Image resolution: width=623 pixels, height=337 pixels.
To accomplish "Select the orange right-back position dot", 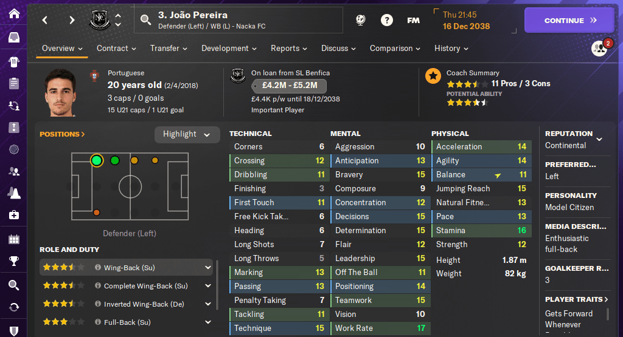I will click(96, 213).
